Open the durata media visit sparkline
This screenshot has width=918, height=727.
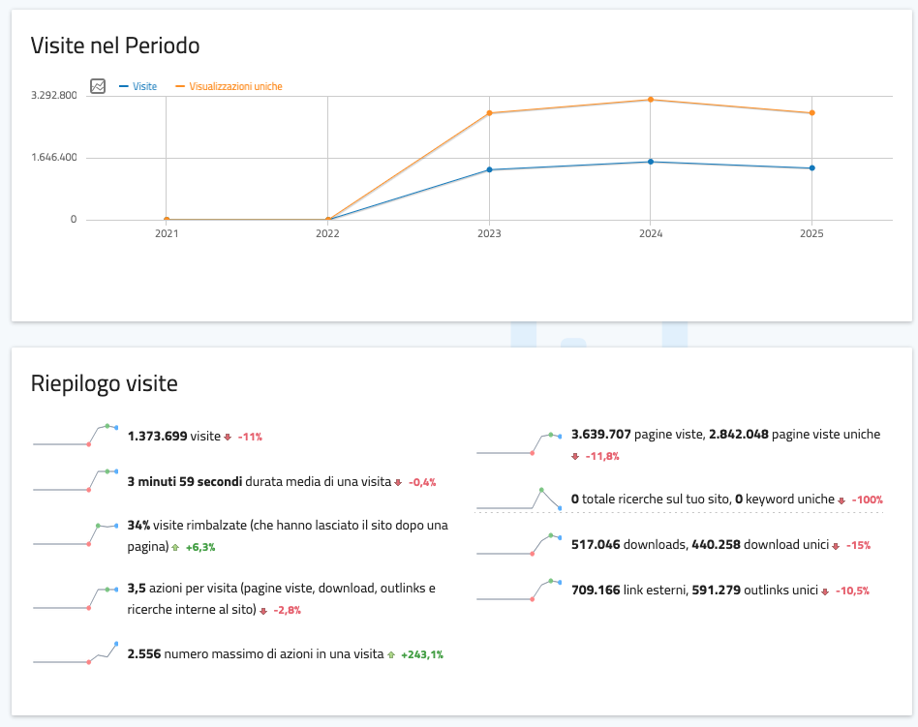coord(76,481)
